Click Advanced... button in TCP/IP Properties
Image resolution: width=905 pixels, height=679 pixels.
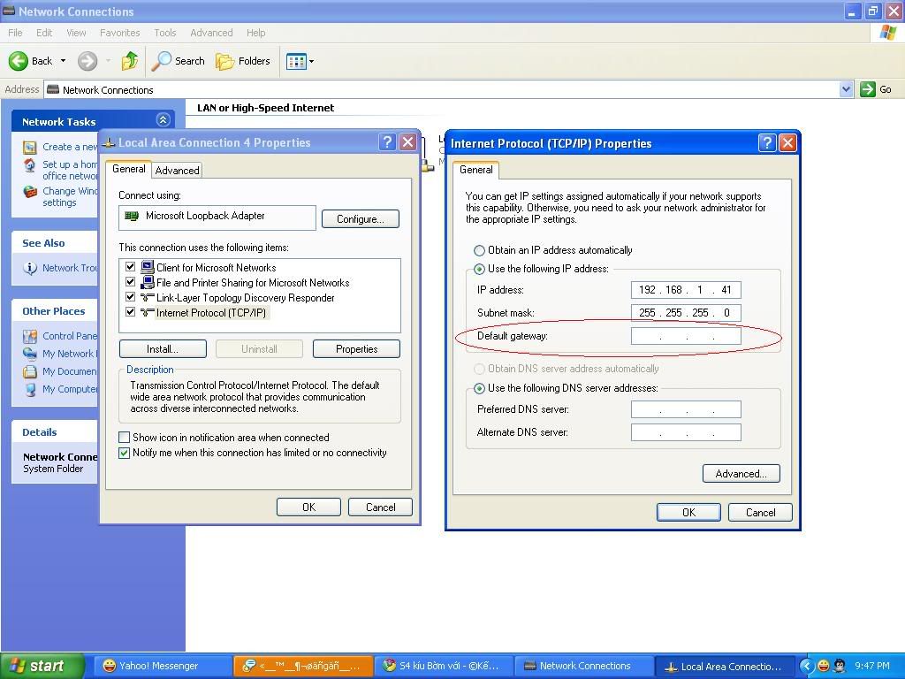(x=741, y=474)
